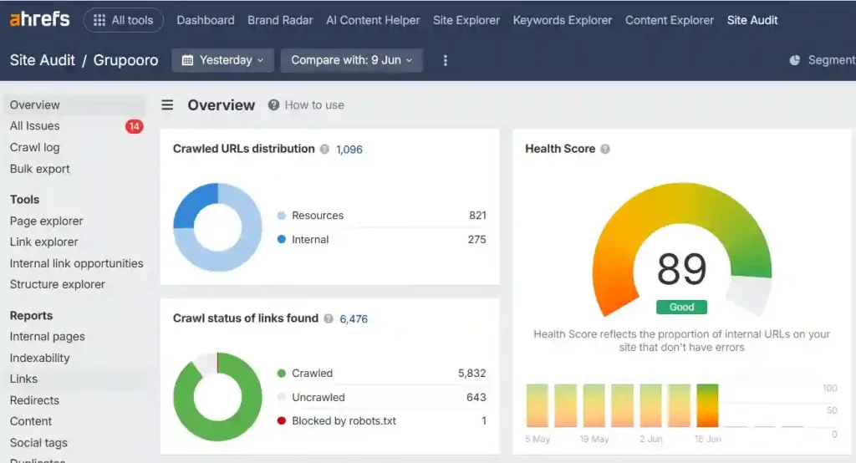Click the calendar icon in Yesterday selector

pos(187,60)
